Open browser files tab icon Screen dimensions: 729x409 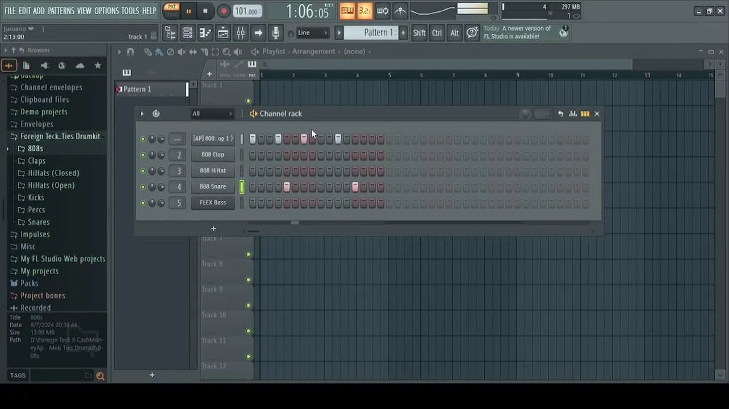pyautogui.click(x=26, y=65)
